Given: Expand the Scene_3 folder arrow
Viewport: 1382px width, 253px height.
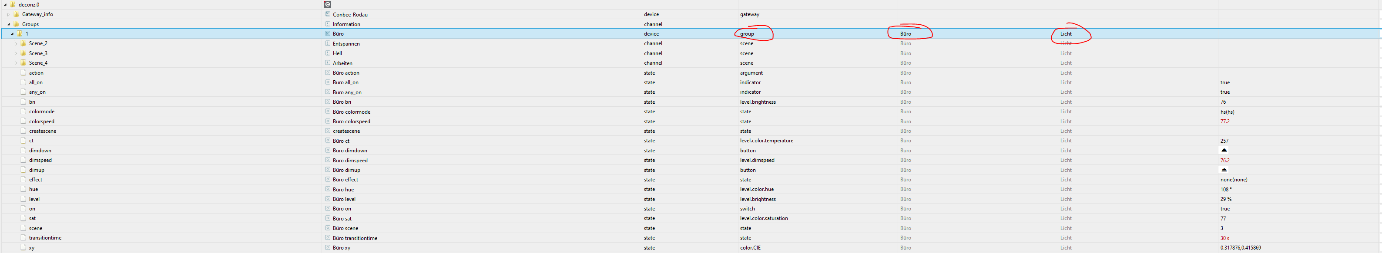Looking at the screenshot, I should point(16,53).
